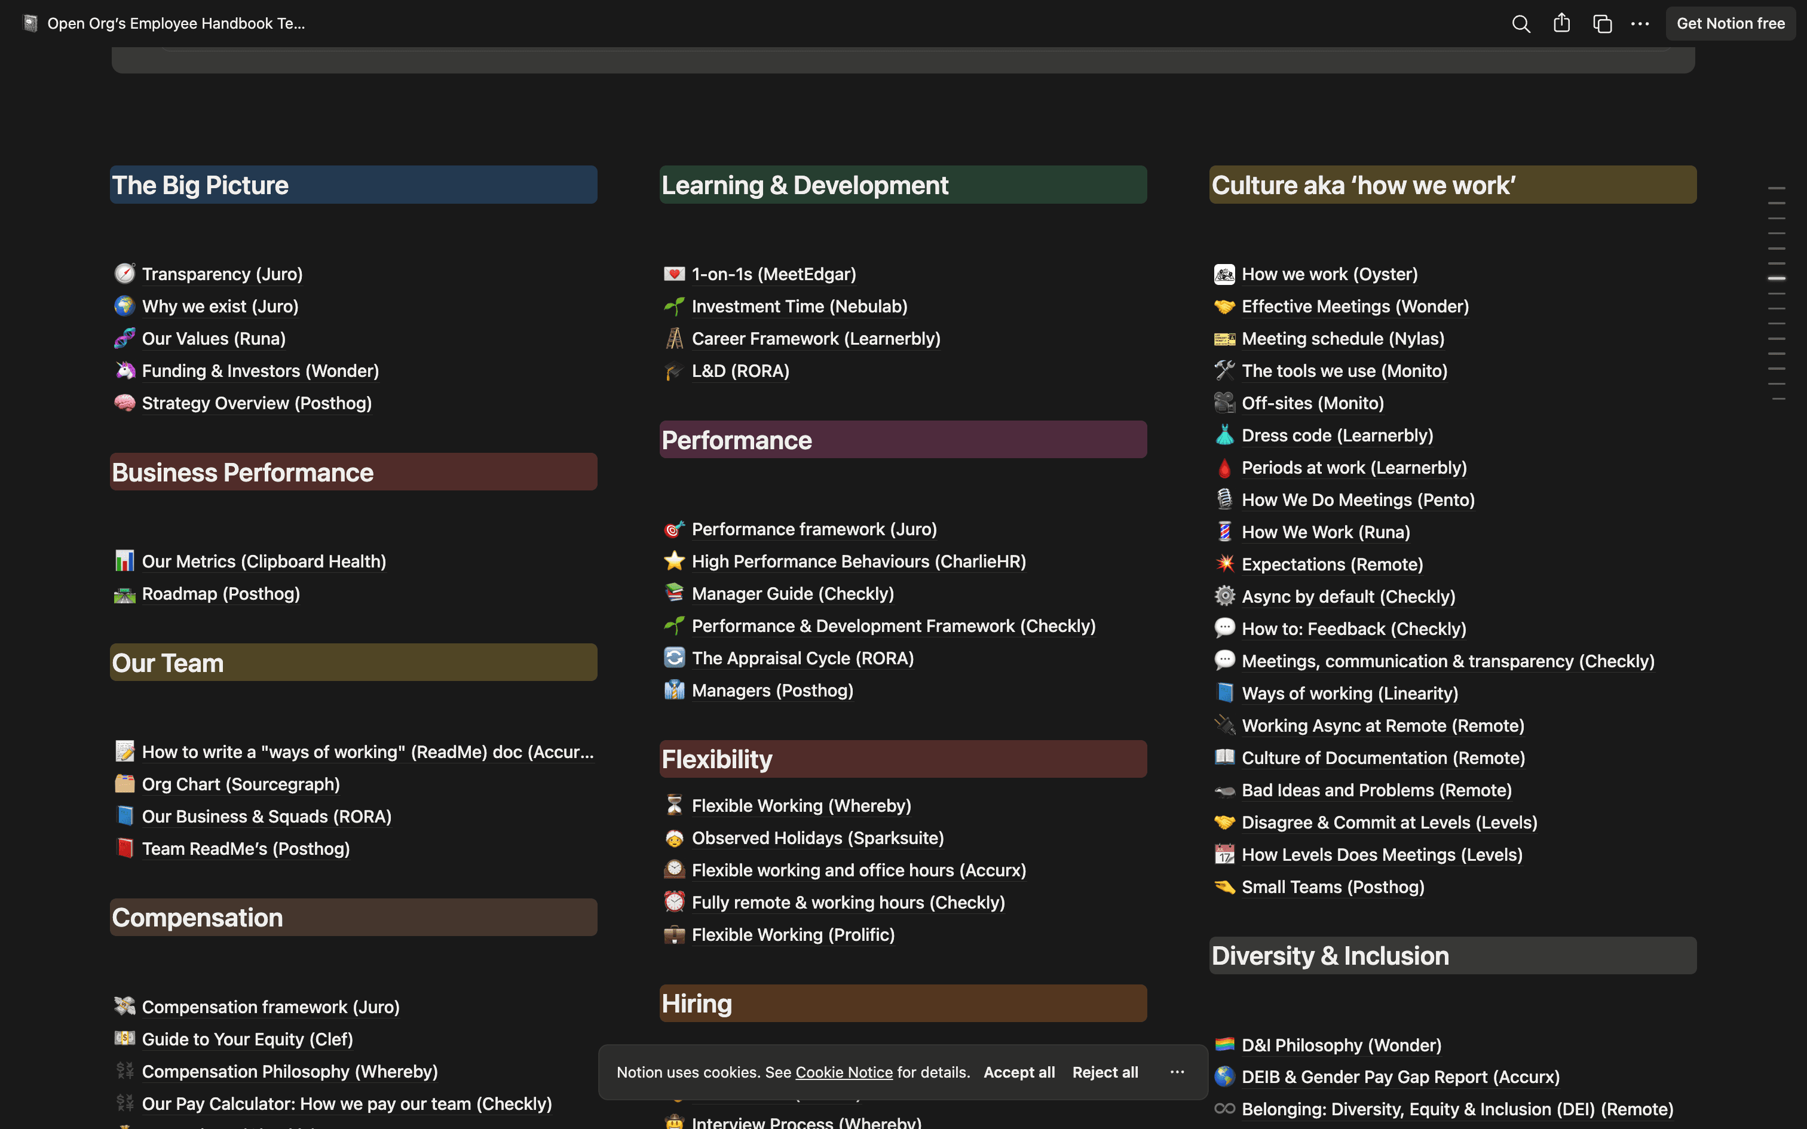Click the rainbow flag icon beside D&I Philosophy
Screen dimensions: 1807x1129
click(x=1224, y=1045)
